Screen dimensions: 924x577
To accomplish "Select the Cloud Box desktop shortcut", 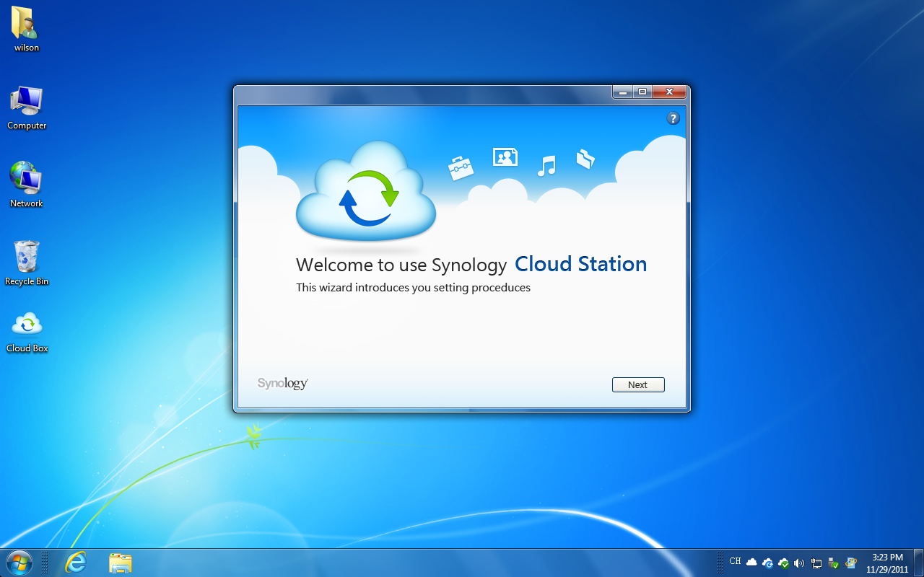I will pyautogui.click(x=27, y=332).
